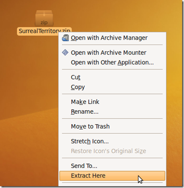Choose Open with Archive Mounter
184x188 pixels.
click(112, 52)
